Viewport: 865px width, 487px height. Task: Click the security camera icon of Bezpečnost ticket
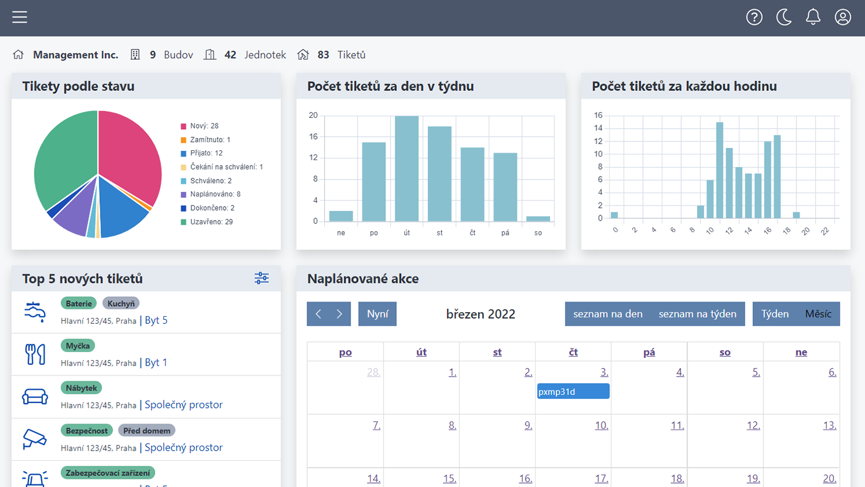35,439
